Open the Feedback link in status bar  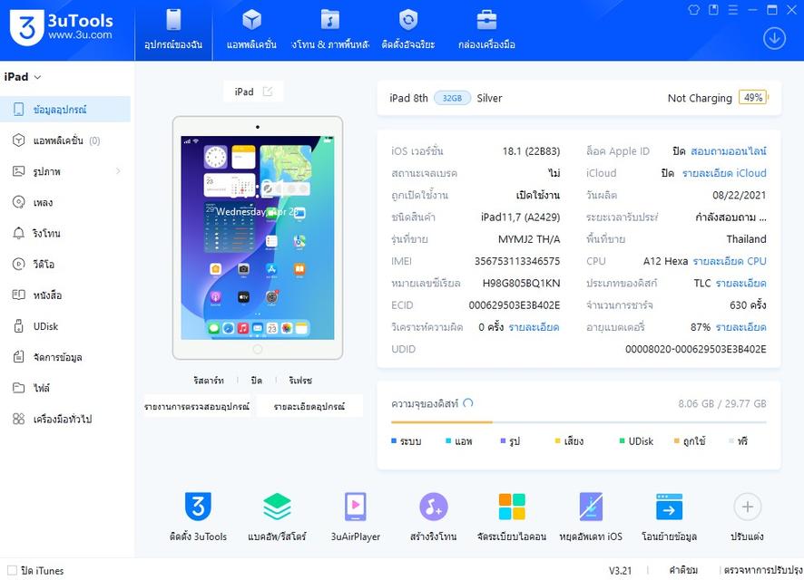tap(683, 570)
